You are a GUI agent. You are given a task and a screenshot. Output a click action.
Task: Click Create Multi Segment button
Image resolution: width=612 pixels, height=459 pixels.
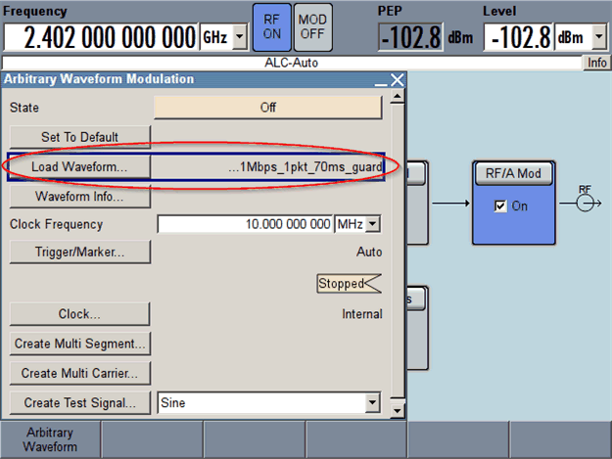pyautogui.click(x=79, y=344)
